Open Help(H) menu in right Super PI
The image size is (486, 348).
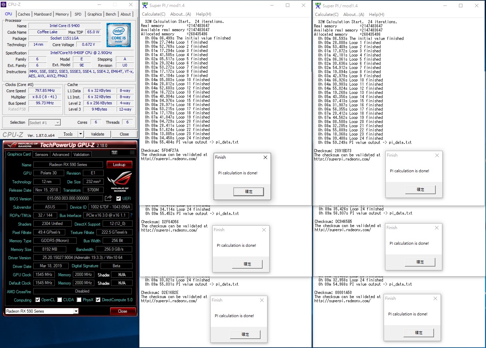pyautogui.click(x=376, y=15)
